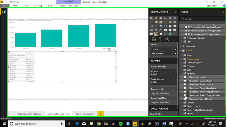Viewport: 227px width, 127px height.
Task: Check Hierarchy - Location checkbox
Action: click(x=185, y=77)
